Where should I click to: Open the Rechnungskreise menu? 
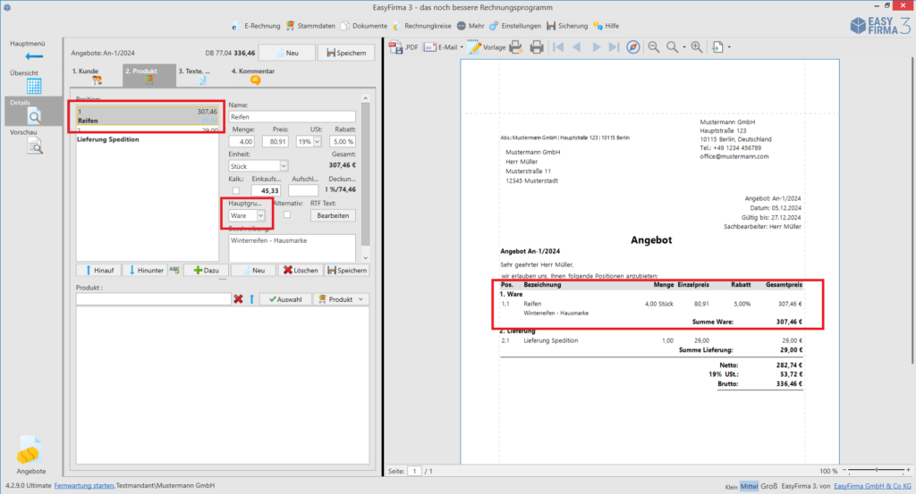[422, 26]
